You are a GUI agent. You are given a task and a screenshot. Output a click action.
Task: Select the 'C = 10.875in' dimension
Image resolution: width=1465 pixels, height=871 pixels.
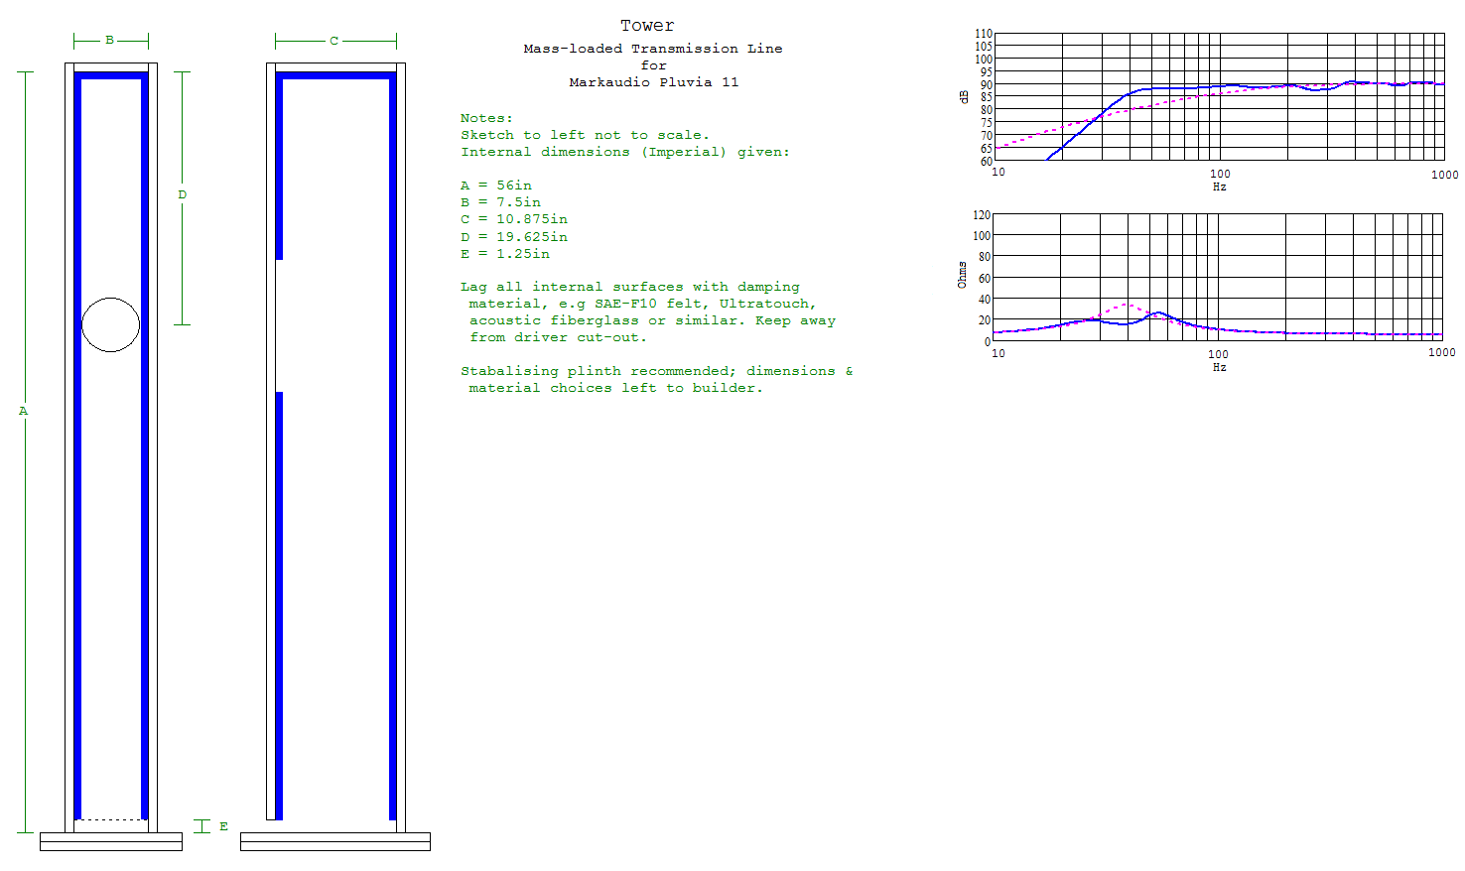click(514, 219)
